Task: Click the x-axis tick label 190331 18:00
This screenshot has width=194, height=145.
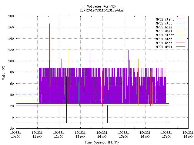Action: click(x=188, y=135)
